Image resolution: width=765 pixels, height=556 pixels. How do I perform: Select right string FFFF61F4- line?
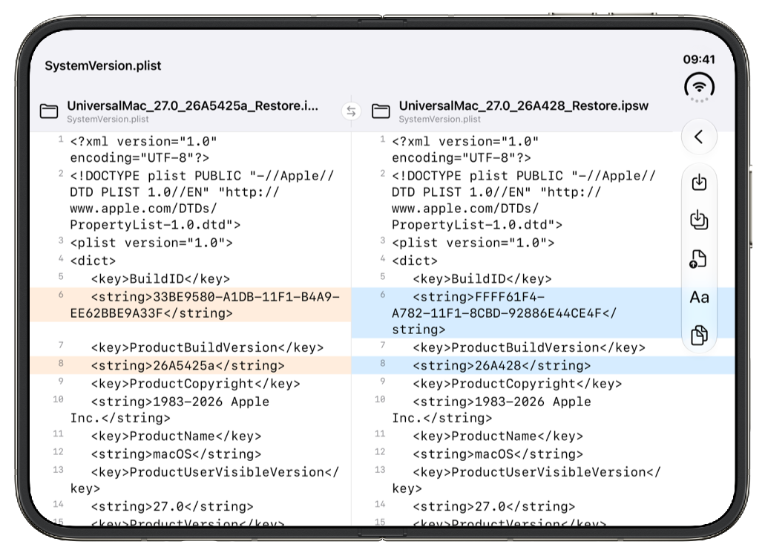[542, 313]
